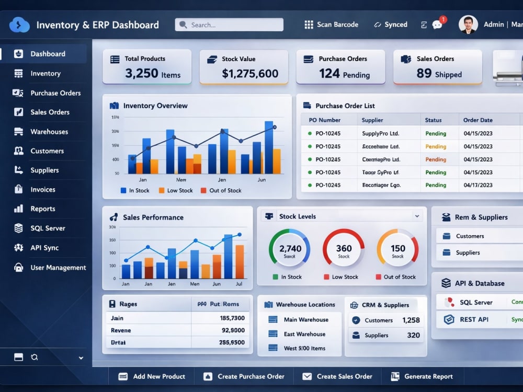Open Customers in Rem & Suppliers panel
Viewport: 523px width, 392px height.
click(x=480, y=236)
